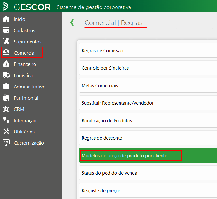Screen dimensions: 217x199
Task: Click the GESCOR logo icon
Action: 6,6
